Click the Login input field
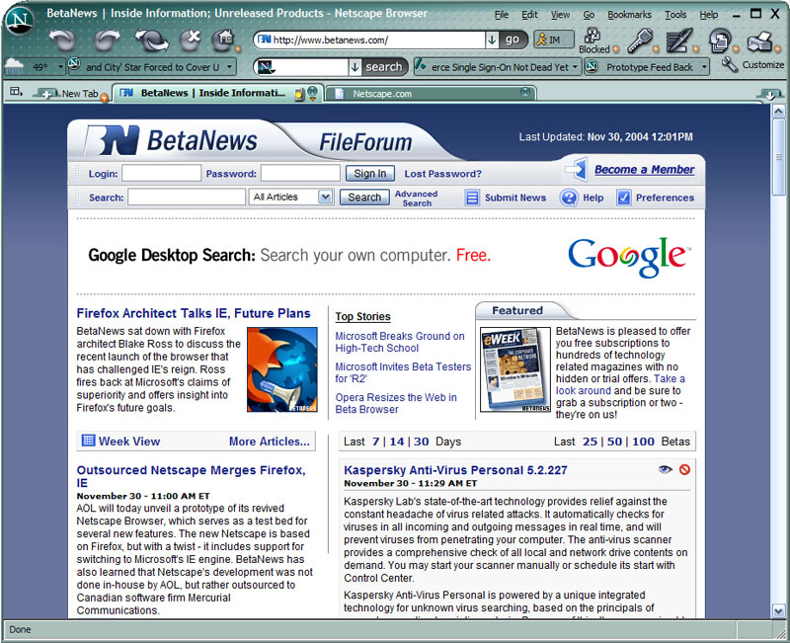Viewport: 790px width, 643px height. tap(161, 174)
